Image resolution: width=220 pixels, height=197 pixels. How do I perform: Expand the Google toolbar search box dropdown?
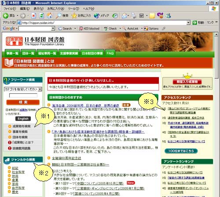(x=53, y=29)
